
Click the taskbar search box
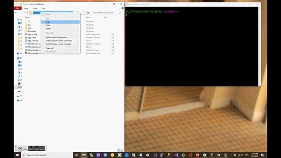pos(47,155)
